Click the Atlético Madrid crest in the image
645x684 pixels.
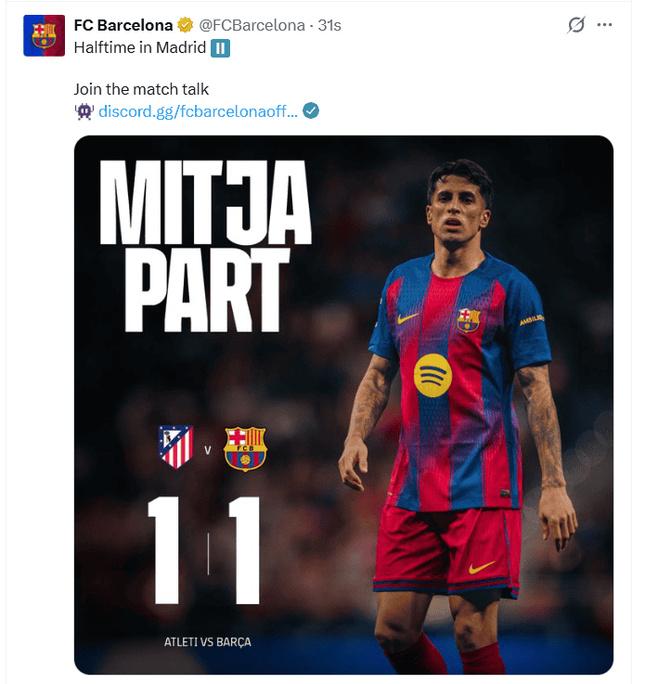tap(175, 446)
